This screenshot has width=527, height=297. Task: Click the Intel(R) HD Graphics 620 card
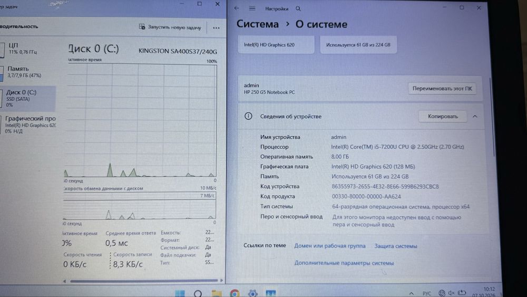[276, 45]
